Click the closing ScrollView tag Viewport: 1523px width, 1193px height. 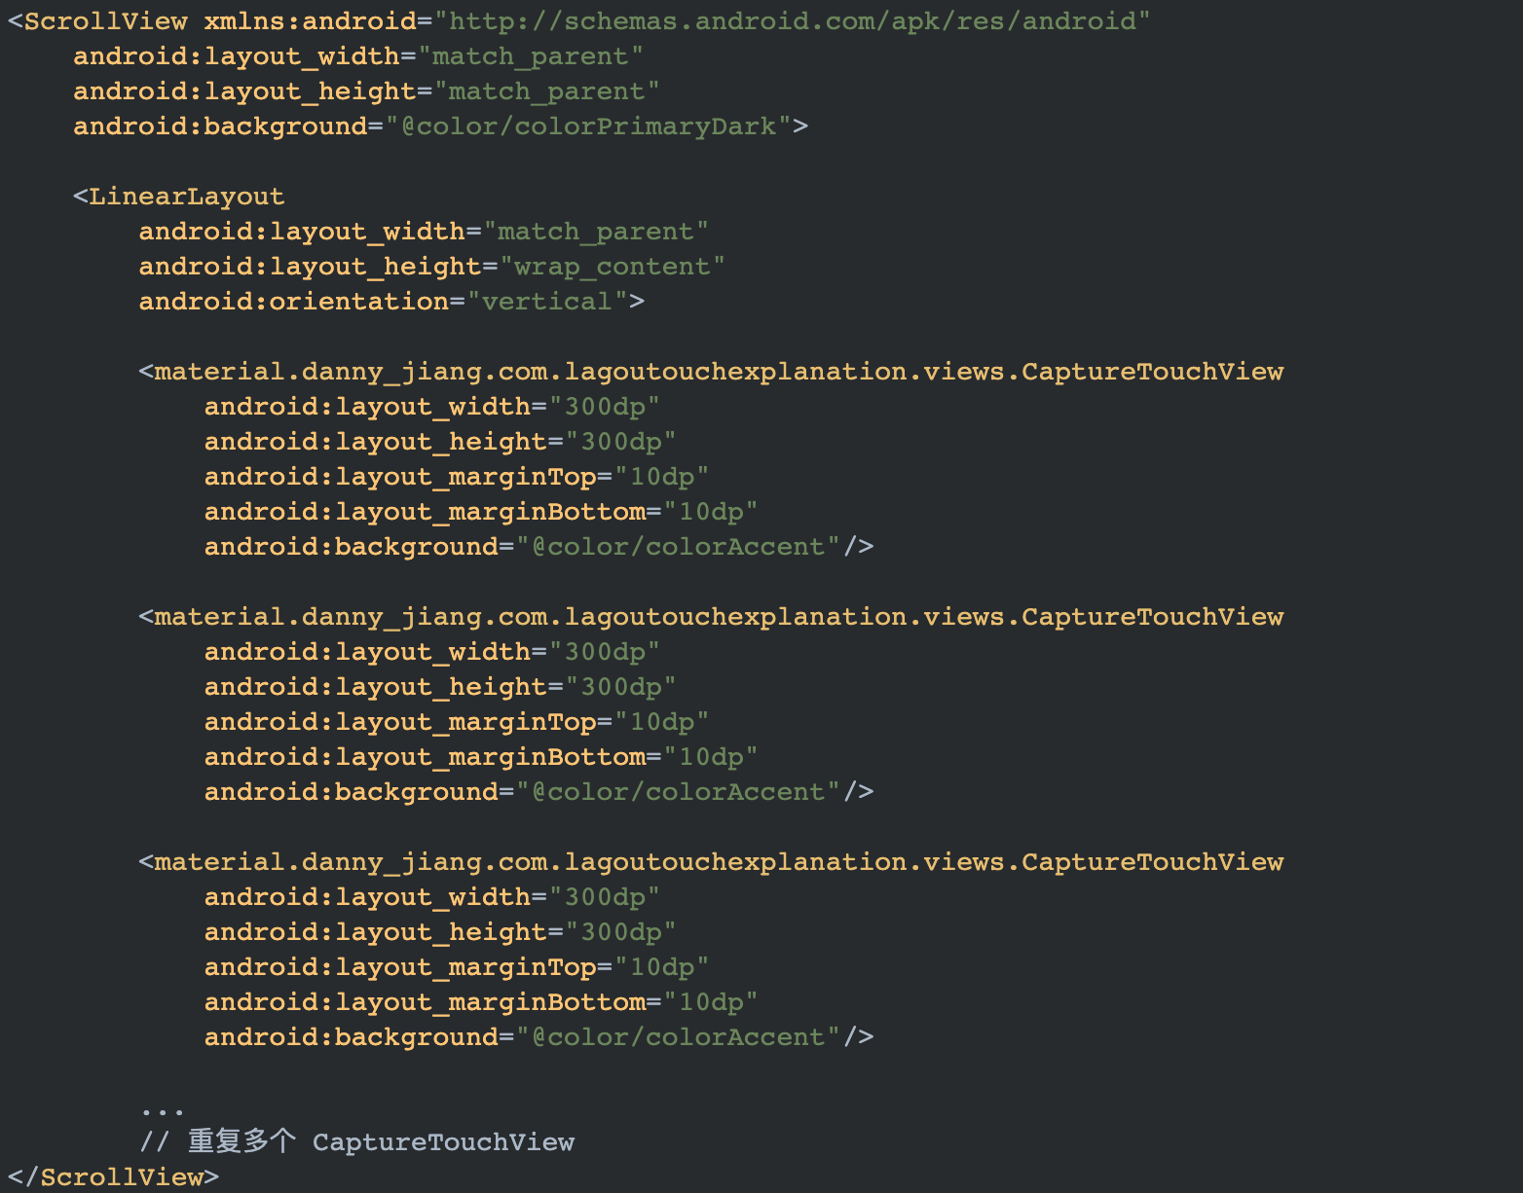110,1176
